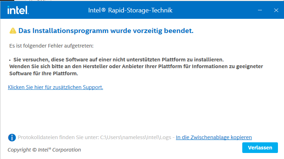Copy log path via Zwischenablage kopieren link

coord(214,137)
